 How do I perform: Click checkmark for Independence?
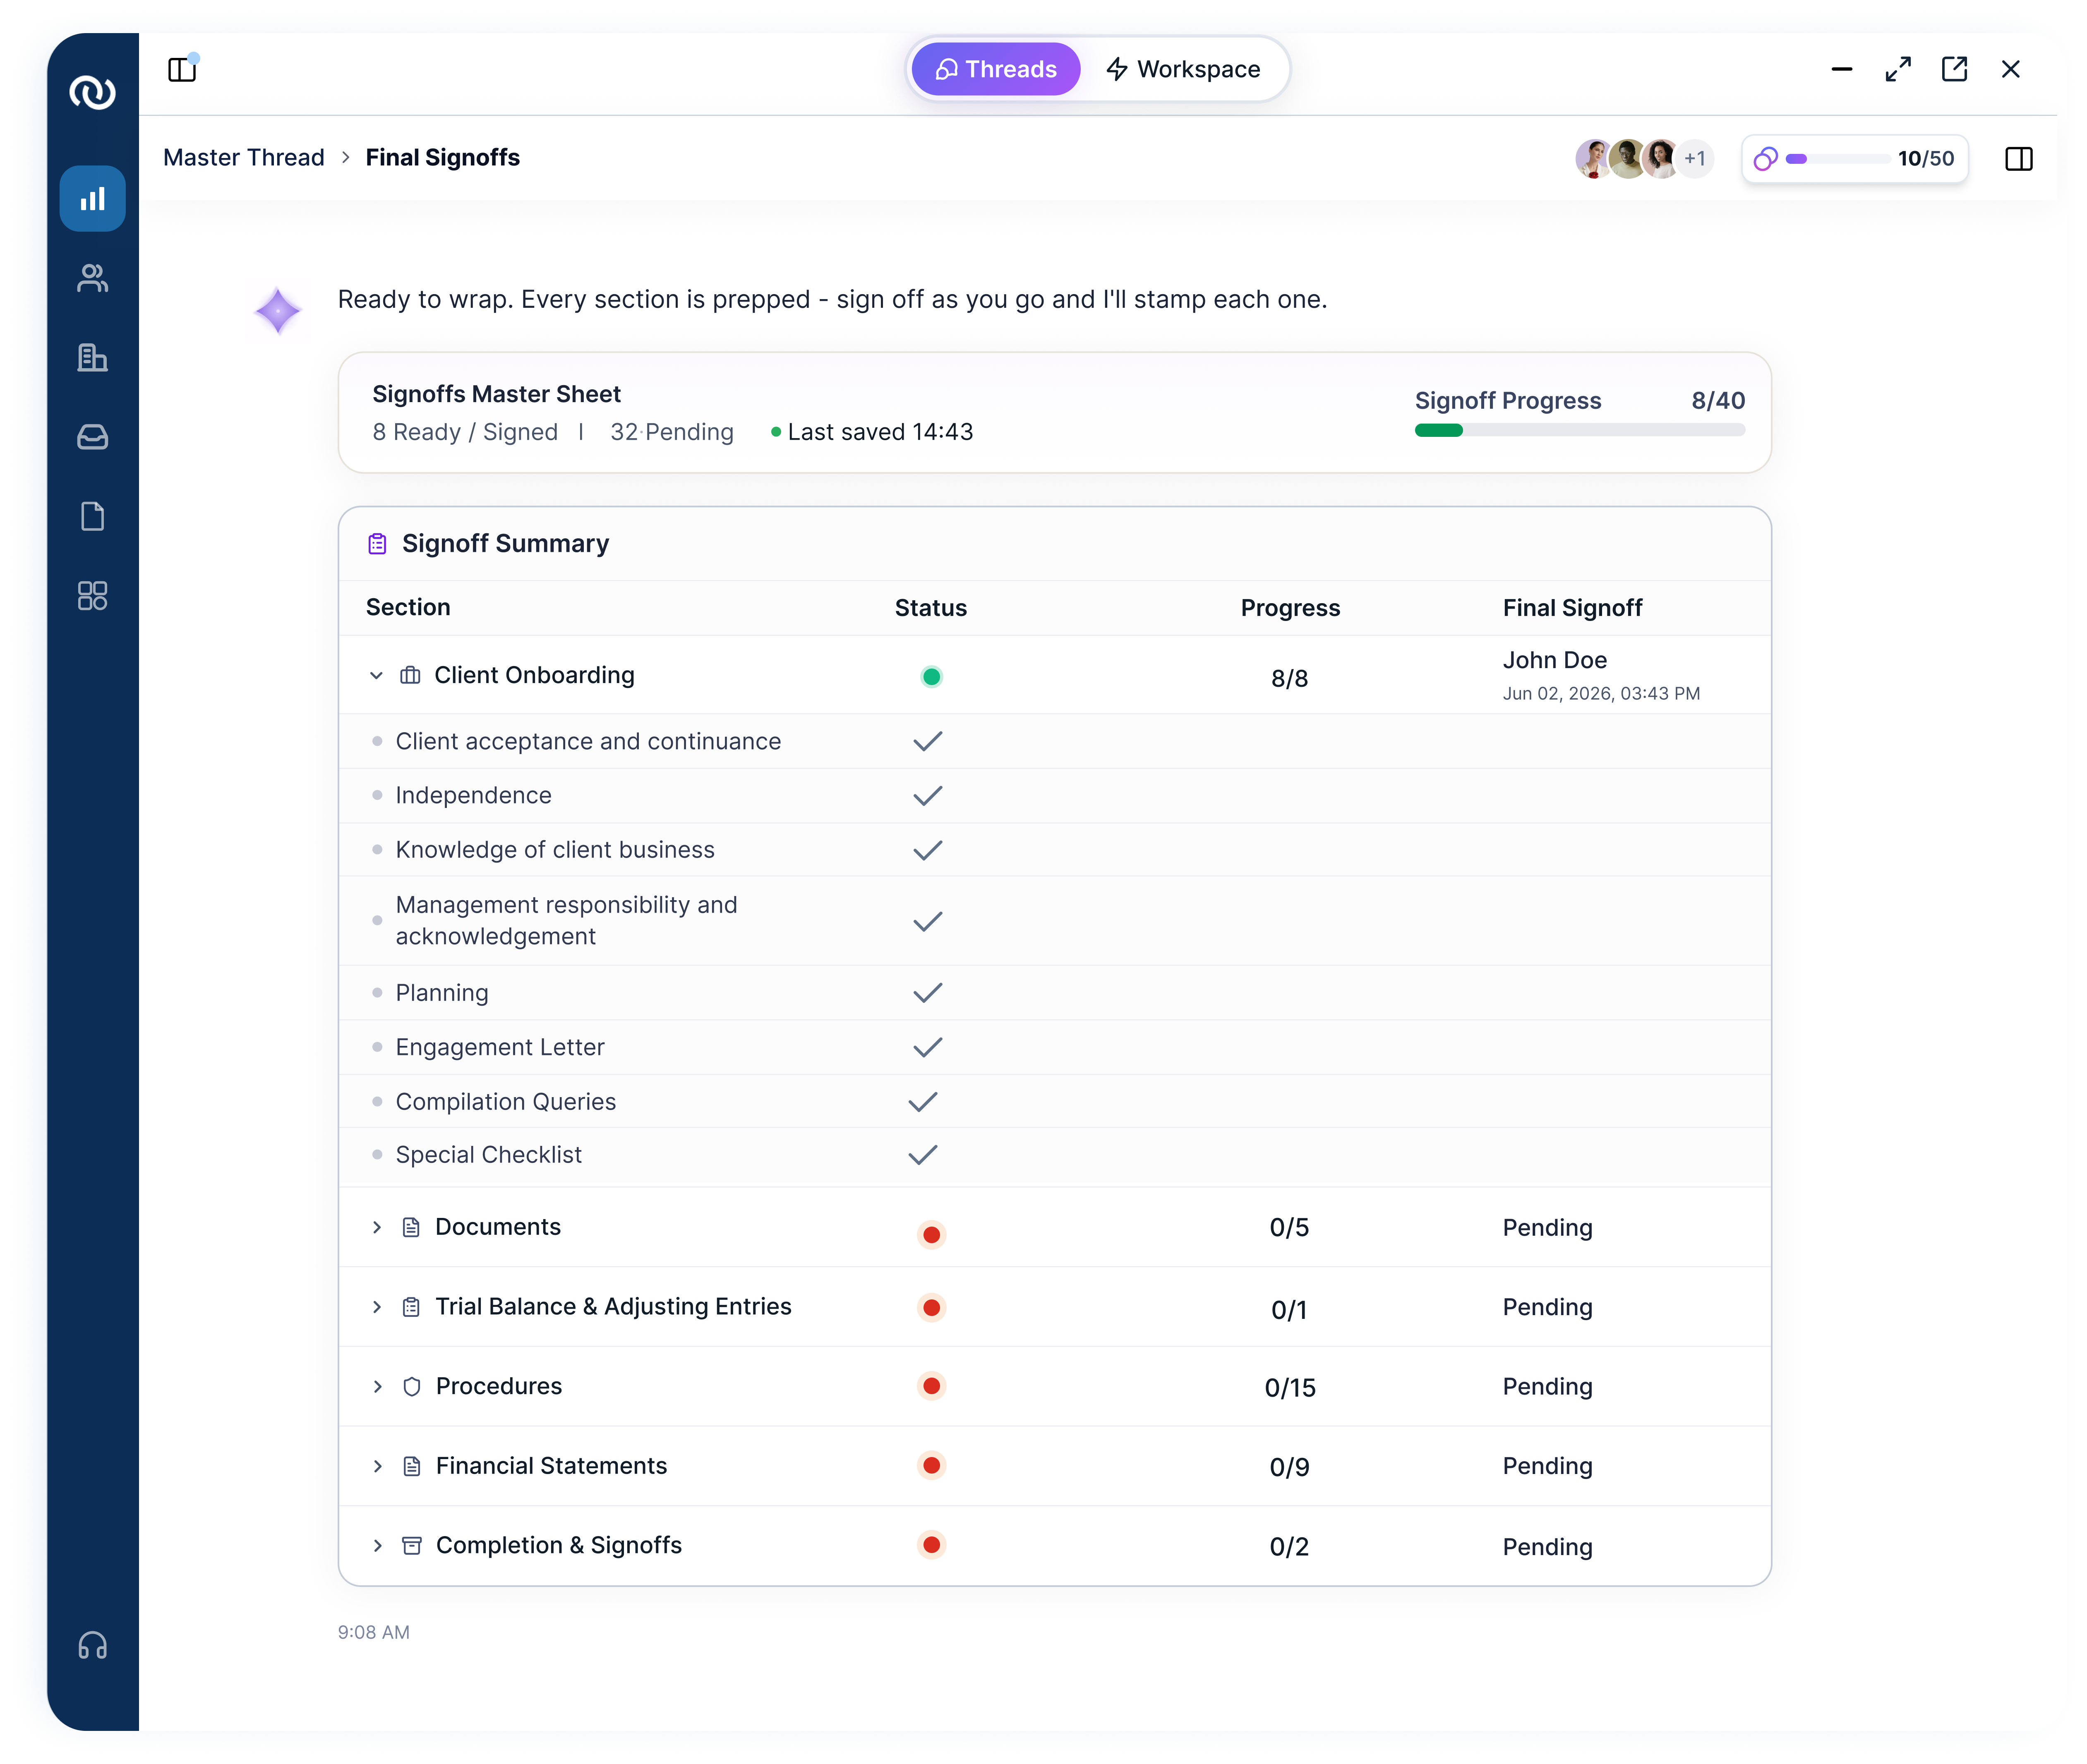click(928, 796)
